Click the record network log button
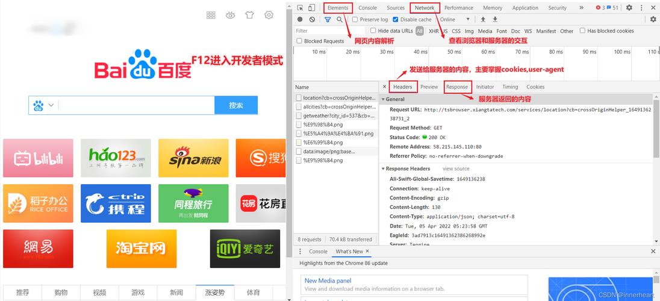 (300, 19)
